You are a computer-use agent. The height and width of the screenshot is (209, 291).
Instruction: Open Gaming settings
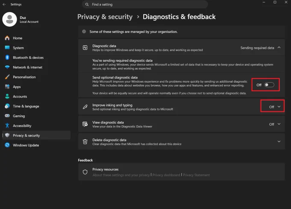pos(36,116)
